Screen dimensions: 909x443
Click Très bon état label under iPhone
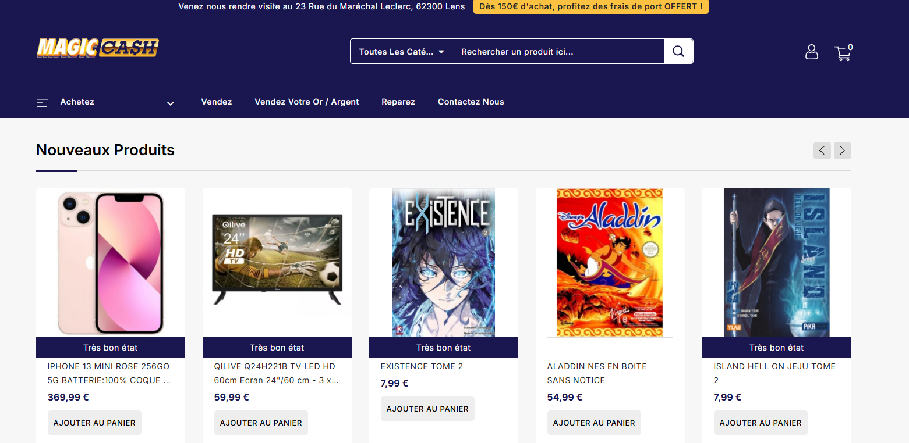(x=111, y=348)
